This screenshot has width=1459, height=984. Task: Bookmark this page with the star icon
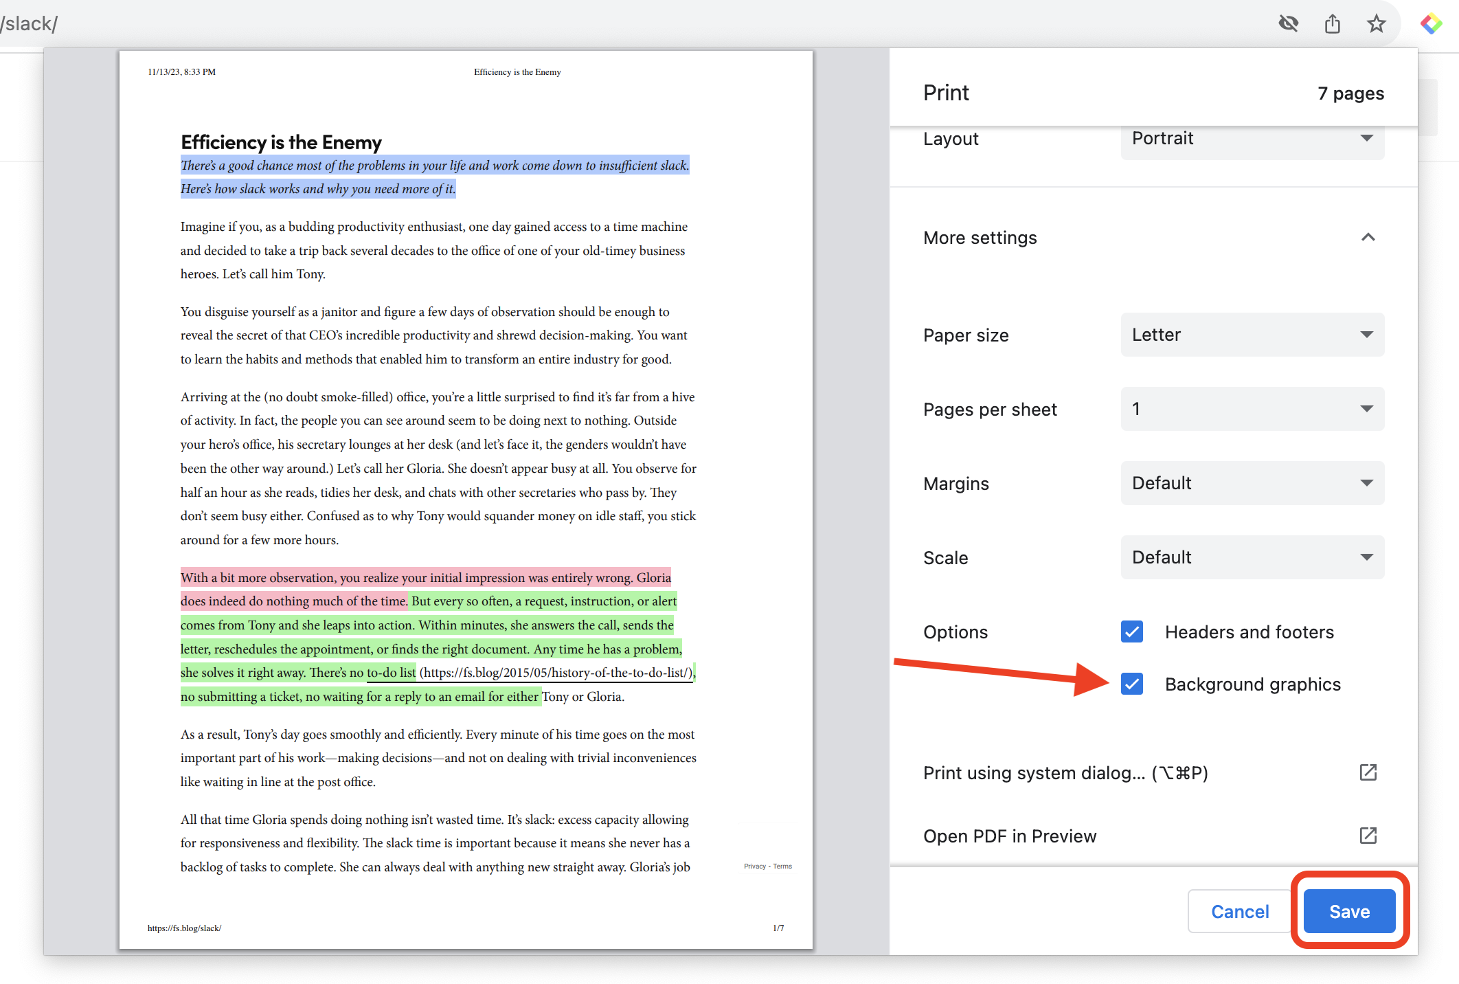[x=1376, y=24]
